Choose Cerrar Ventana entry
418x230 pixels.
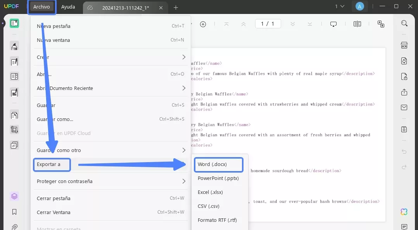point(111,213)
